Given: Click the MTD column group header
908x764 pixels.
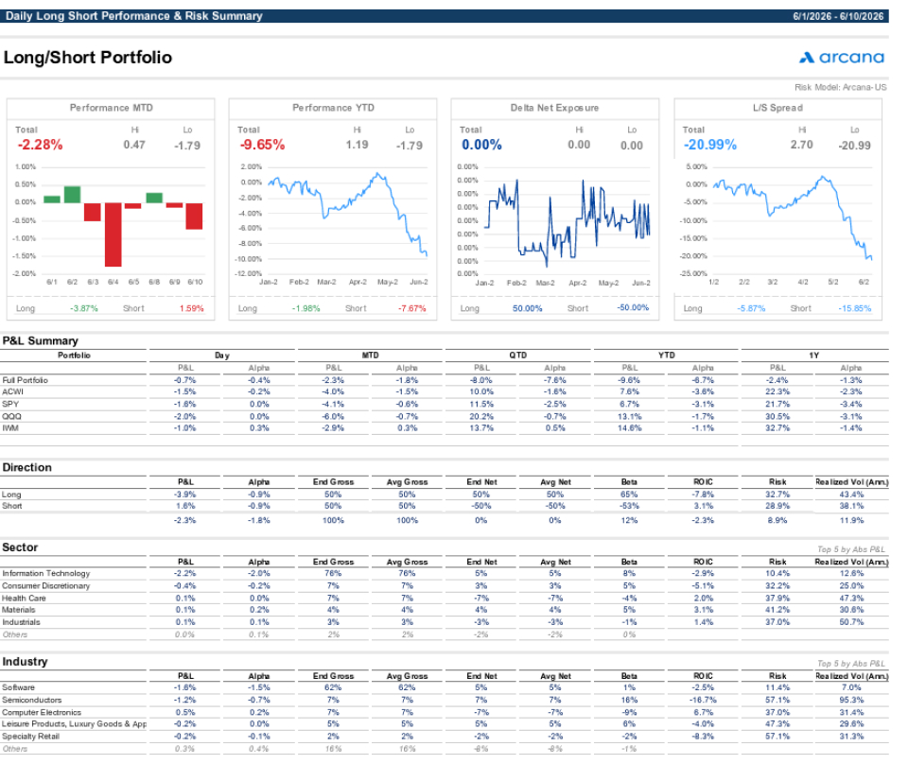Looking at the screenshot, I should 370,356.
